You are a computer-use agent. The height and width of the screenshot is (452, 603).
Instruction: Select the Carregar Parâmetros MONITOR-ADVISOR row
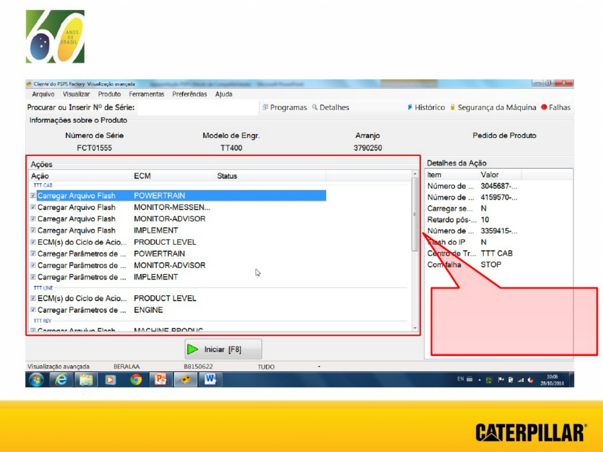(178, 265)
